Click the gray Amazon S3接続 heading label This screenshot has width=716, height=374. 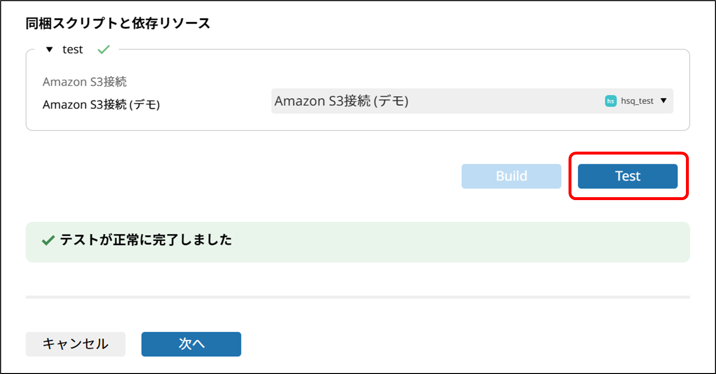84,82
